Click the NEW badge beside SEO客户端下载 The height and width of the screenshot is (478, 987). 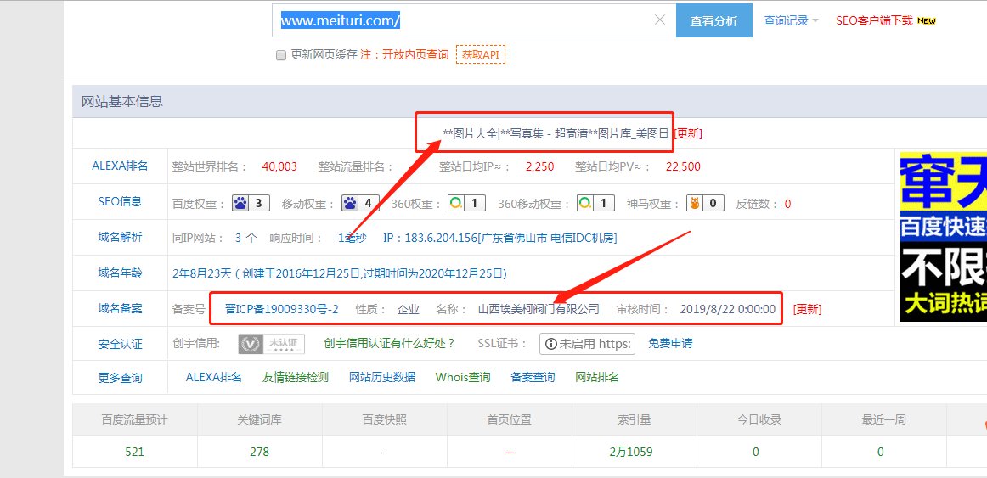(927, 20)
